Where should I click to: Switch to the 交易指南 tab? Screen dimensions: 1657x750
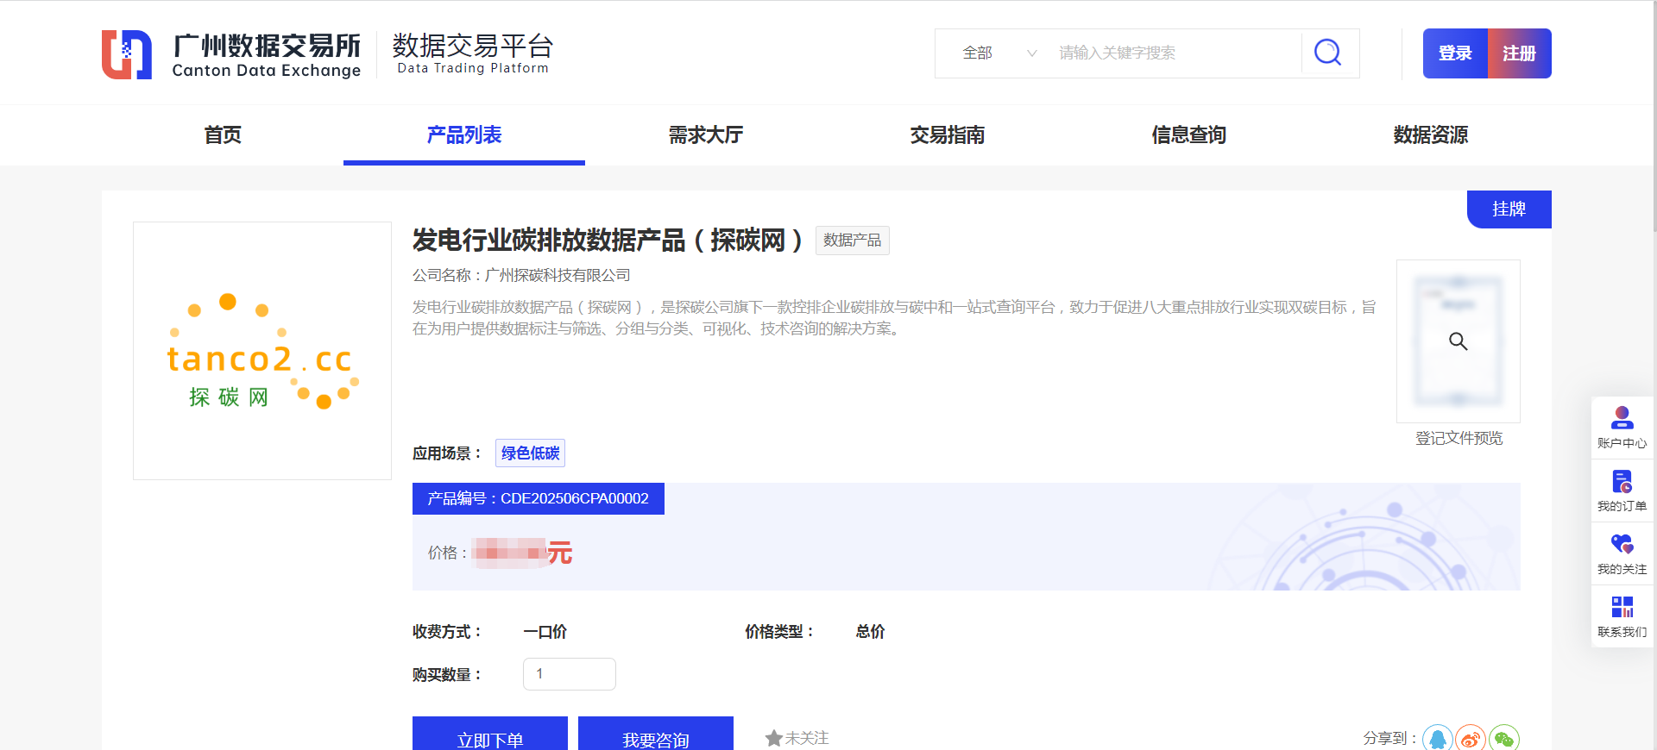(x=948, y=135)
